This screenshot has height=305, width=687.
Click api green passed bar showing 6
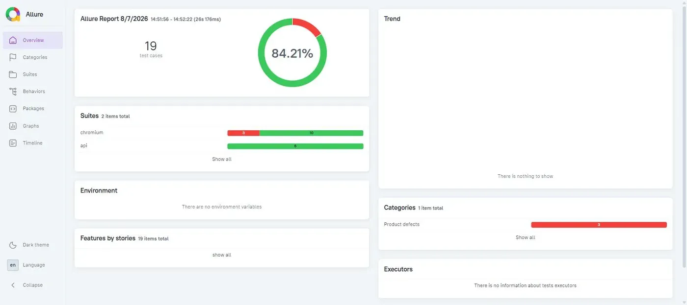[x=295, y=146]
